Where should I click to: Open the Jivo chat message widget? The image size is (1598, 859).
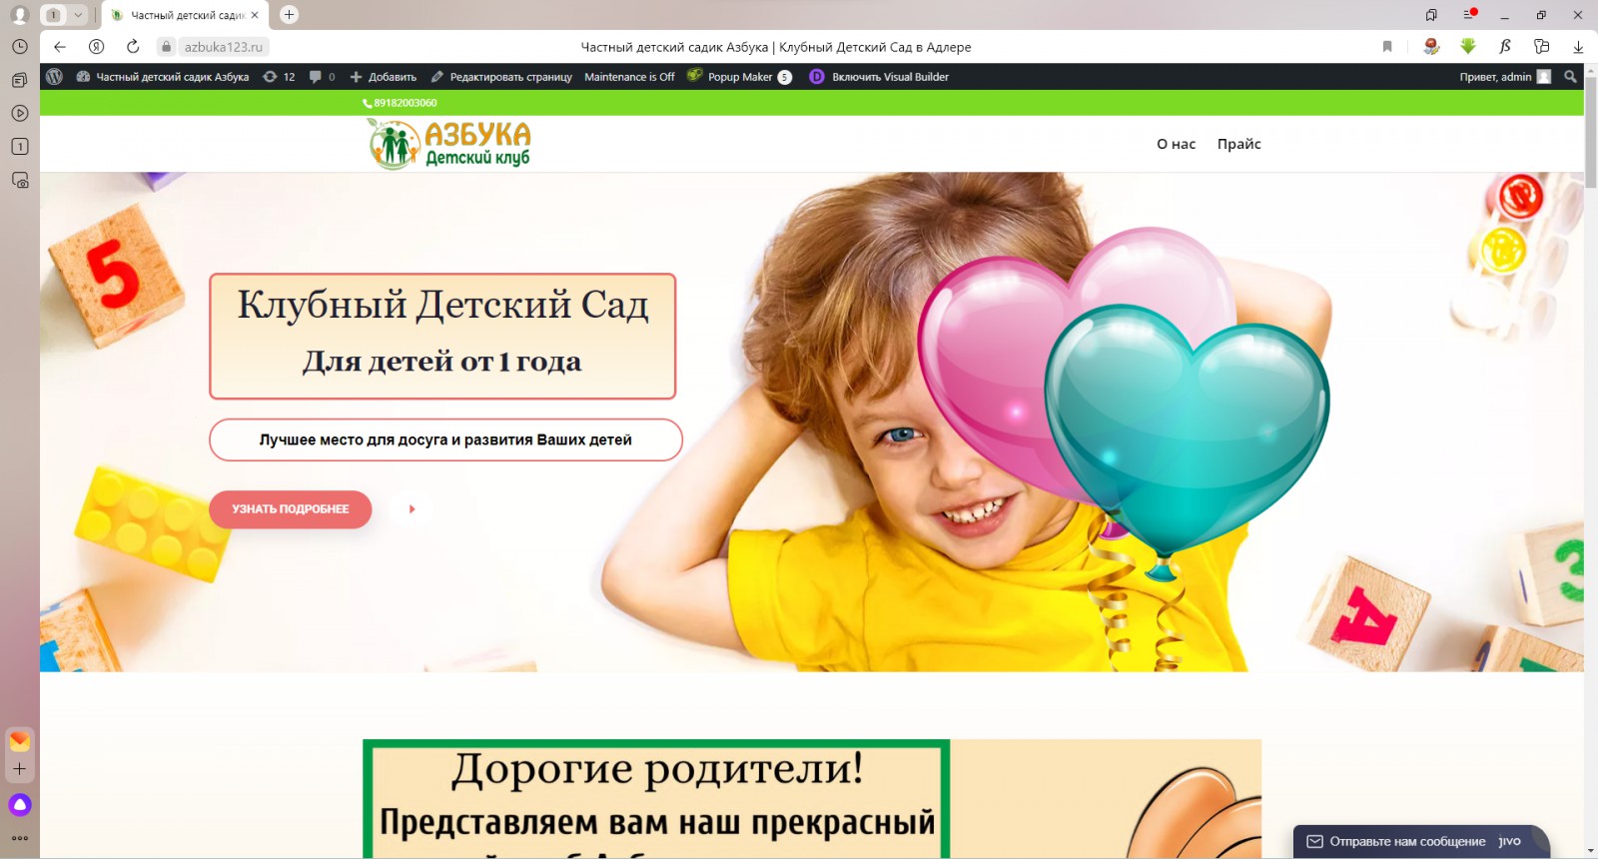click(1421, 841)
